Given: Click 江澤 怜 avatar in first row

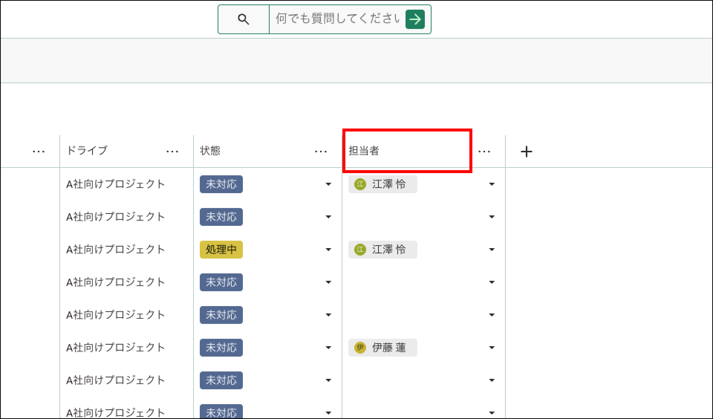Looking at the screenshot, I should point(360,184).
